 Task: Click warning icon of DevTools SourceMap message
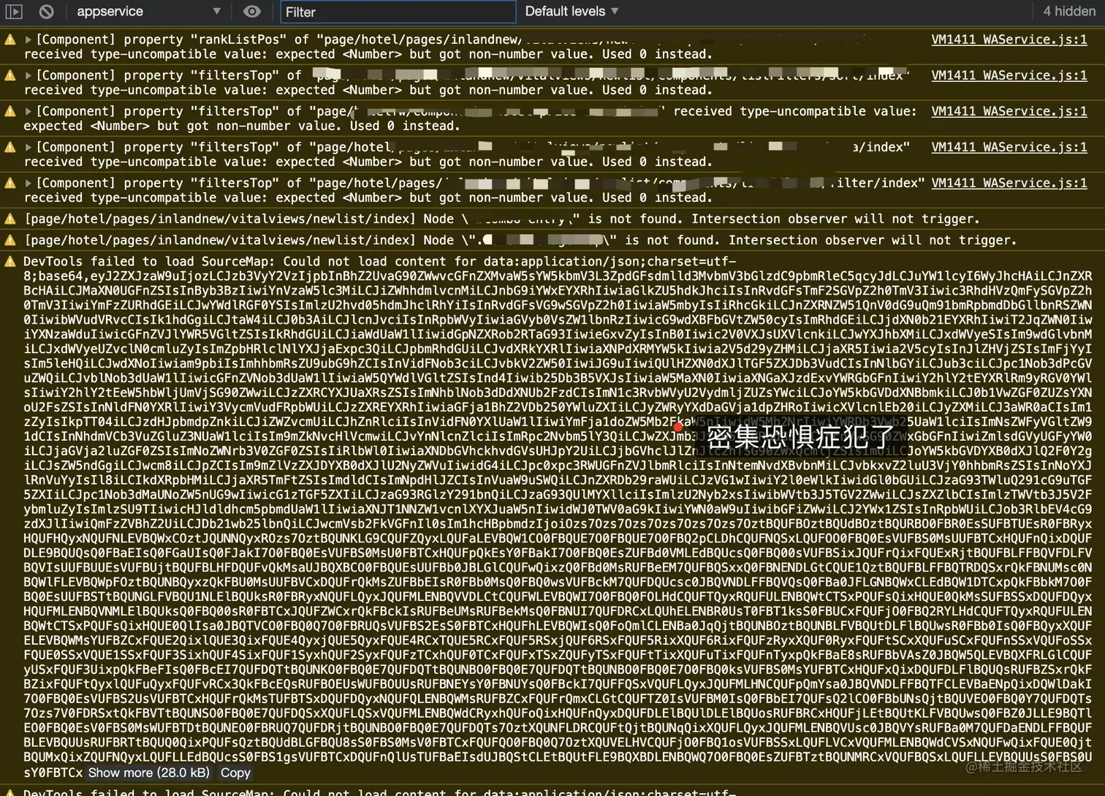[10, 261]
